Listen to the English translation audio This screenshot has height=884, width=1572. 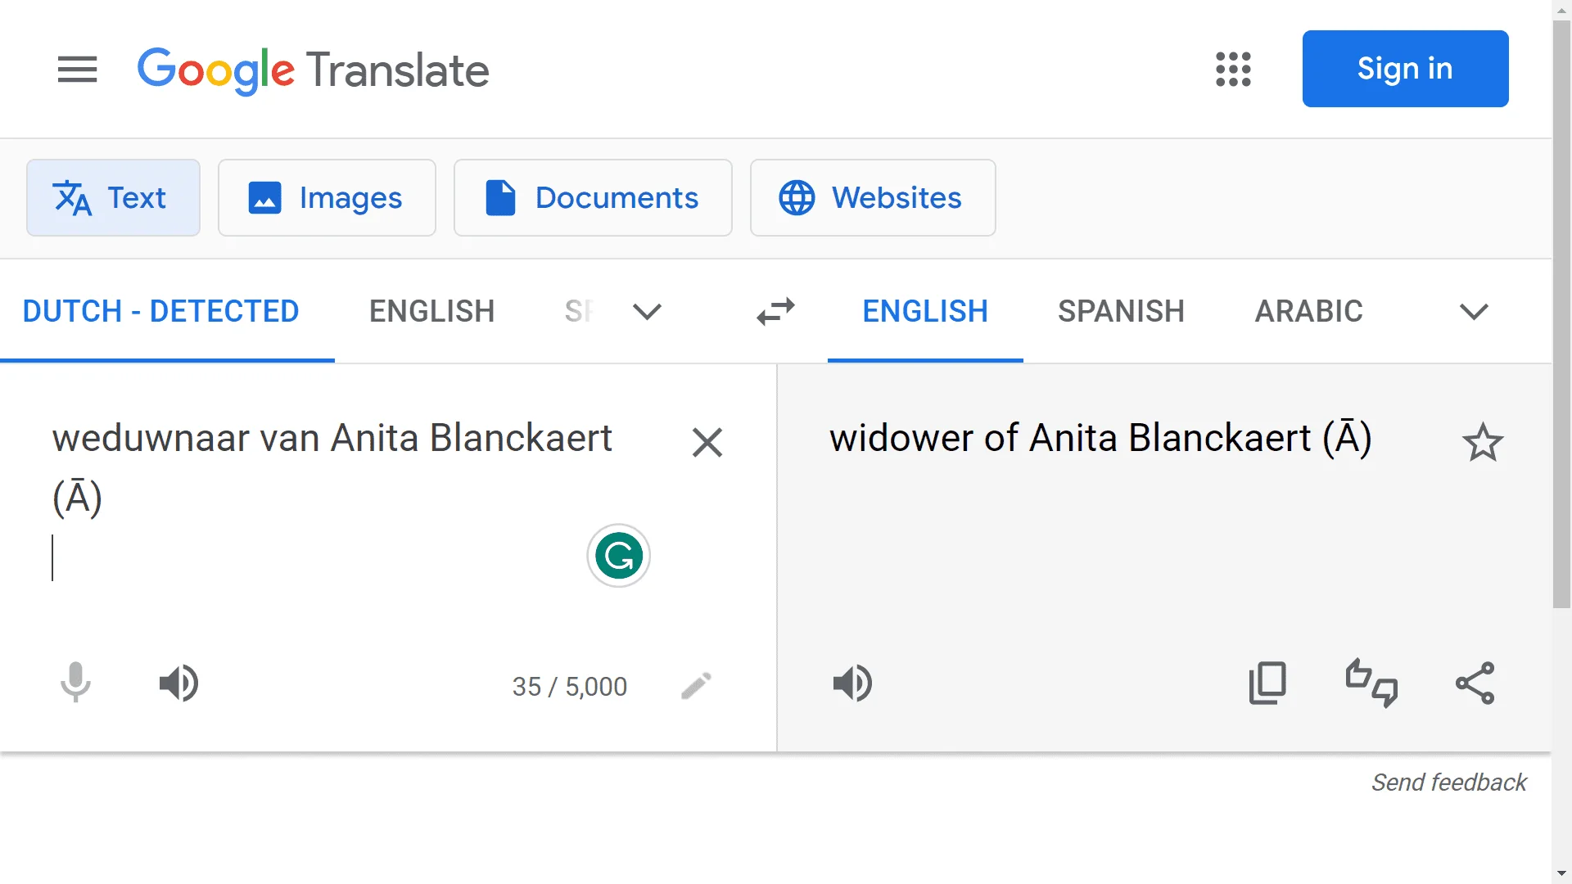tap(852, 683)
